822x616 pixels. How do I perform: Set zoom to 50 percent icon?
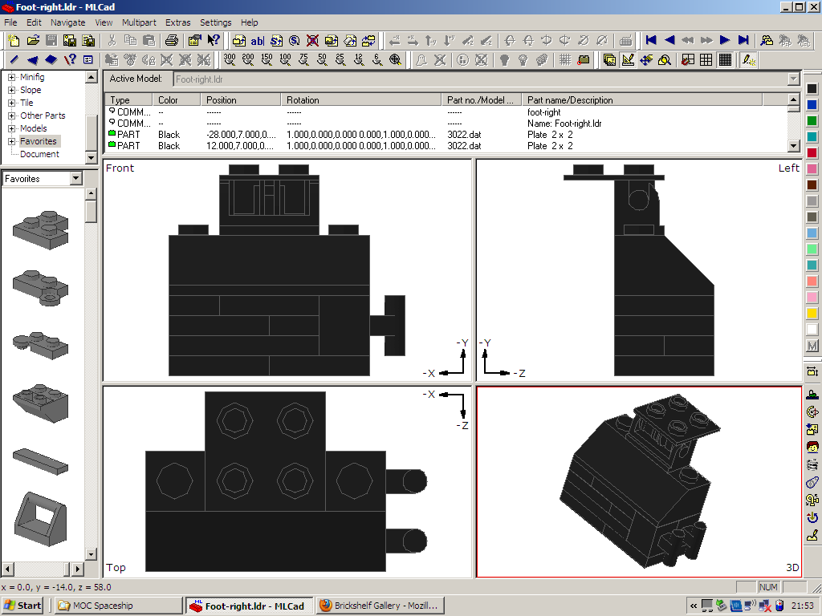322,59
